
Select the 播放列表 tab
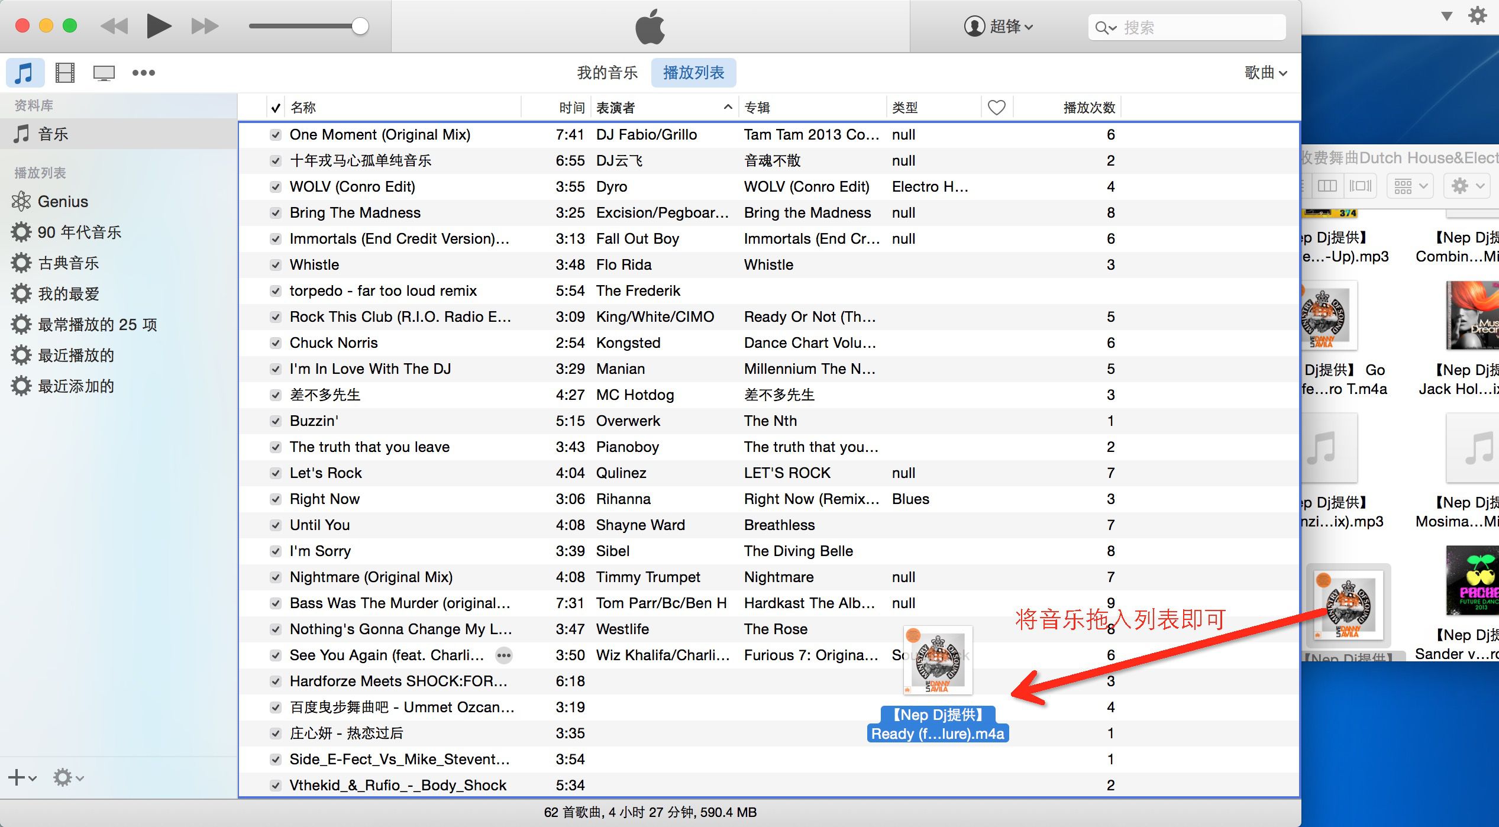pos(693,73)
